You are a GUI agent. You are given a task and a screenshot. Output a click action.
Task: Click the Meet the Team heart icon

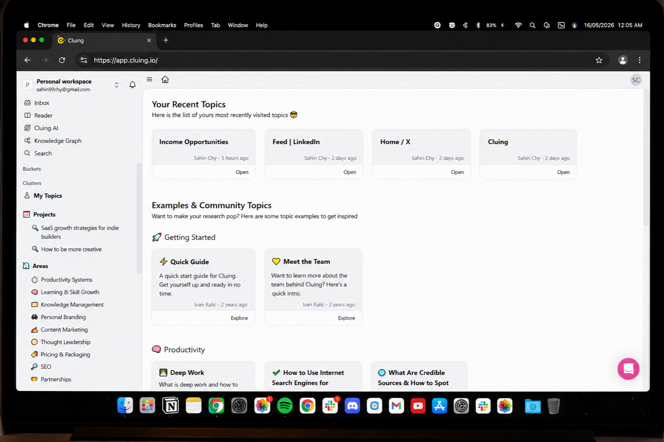[x=276, y=261]
